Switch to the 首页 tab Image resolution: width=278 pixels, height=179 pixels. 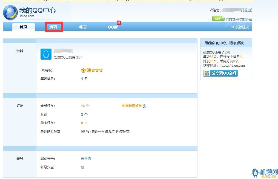pos(23,27)
